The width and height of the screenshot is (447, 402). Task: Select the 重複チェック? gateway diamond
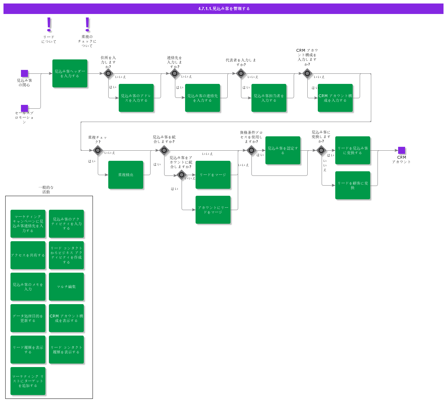[x=98, y=150]
